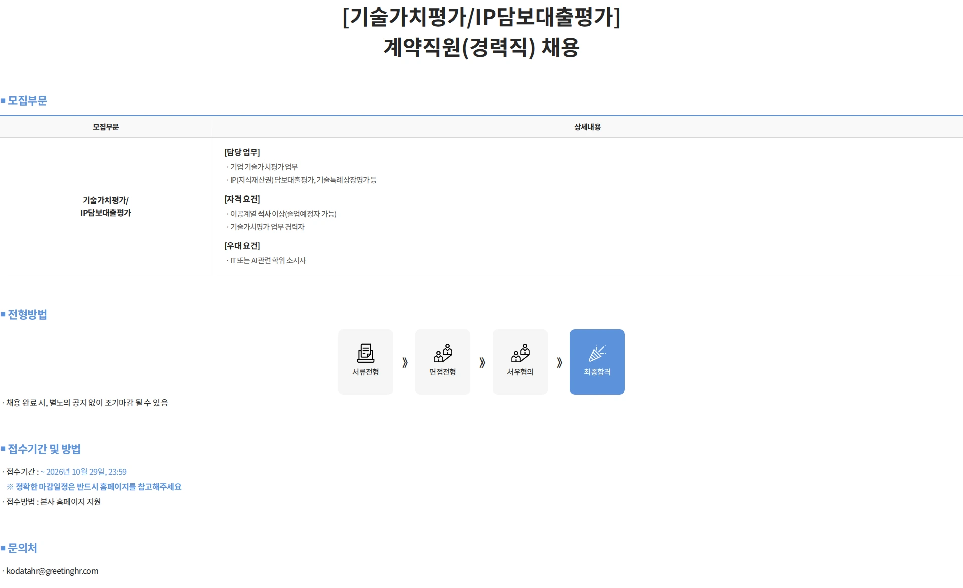The height and width of the screenshot is (588, 963).
Task: Click the [자격 요건] subheading
Action: pos(242,199)
